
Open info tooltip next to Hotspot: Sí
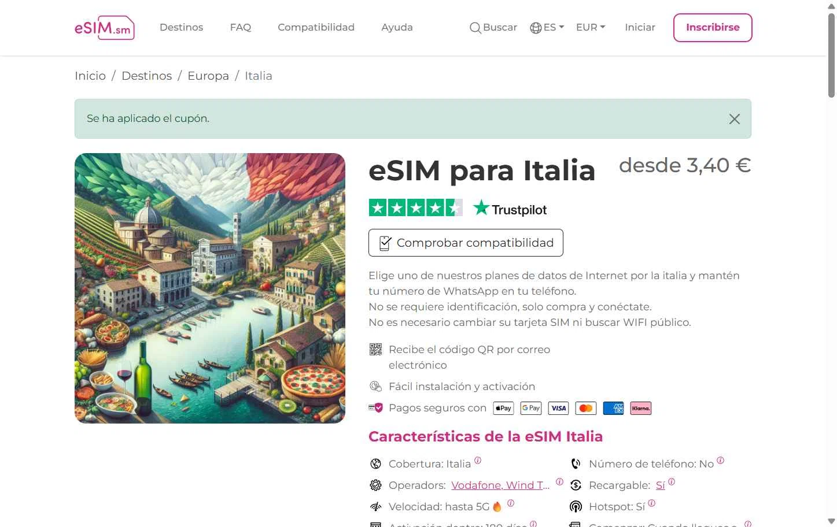click(x=652, y=503)
